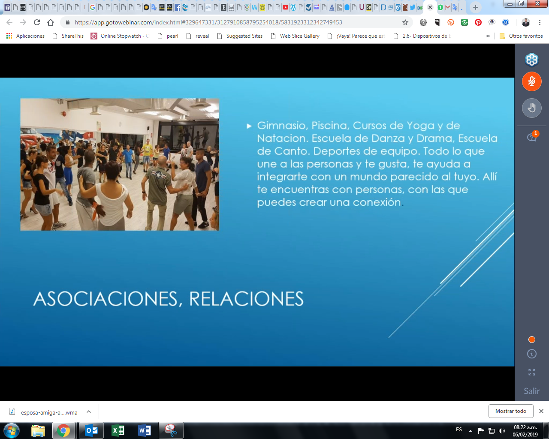Show webinar info via info icon
This screenshot has height=439, width=549.
(531, 354)
